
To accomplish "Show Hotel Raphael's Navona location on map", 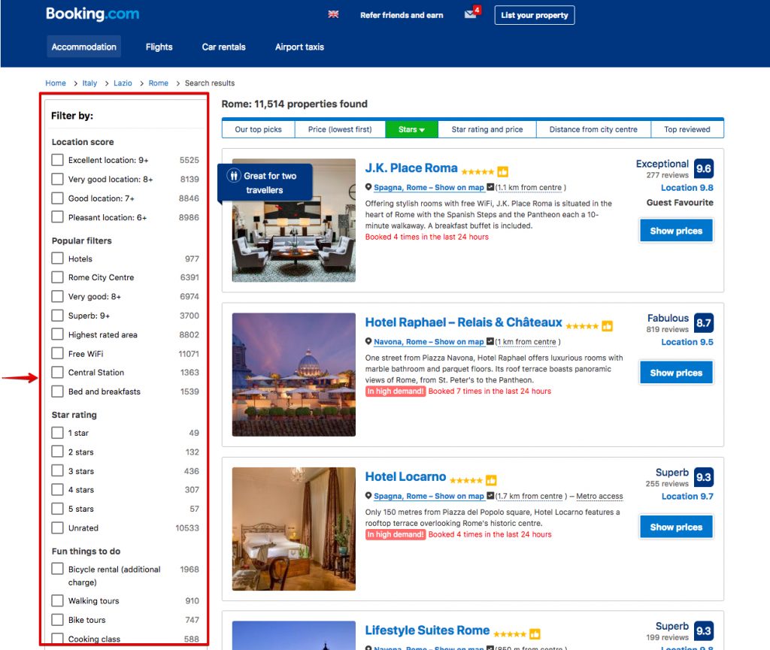I will tap(429, 342).
